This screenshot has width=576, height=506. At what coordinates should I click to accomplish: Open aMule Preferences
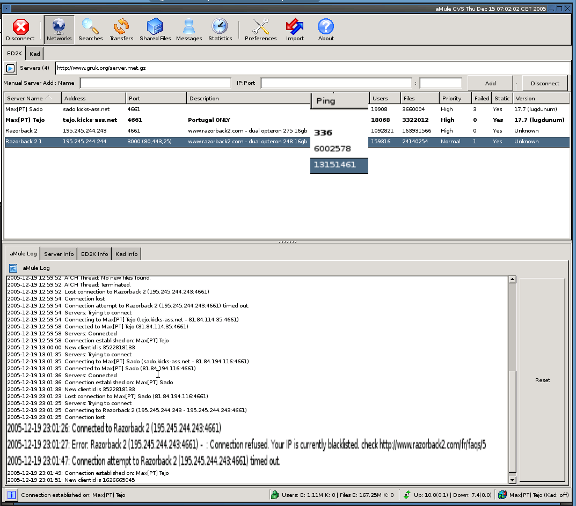[261, 30]
